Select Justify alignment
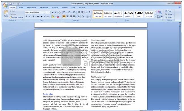Image resolution: width=184 pixels, height=111 pixels. click(74, 16)
